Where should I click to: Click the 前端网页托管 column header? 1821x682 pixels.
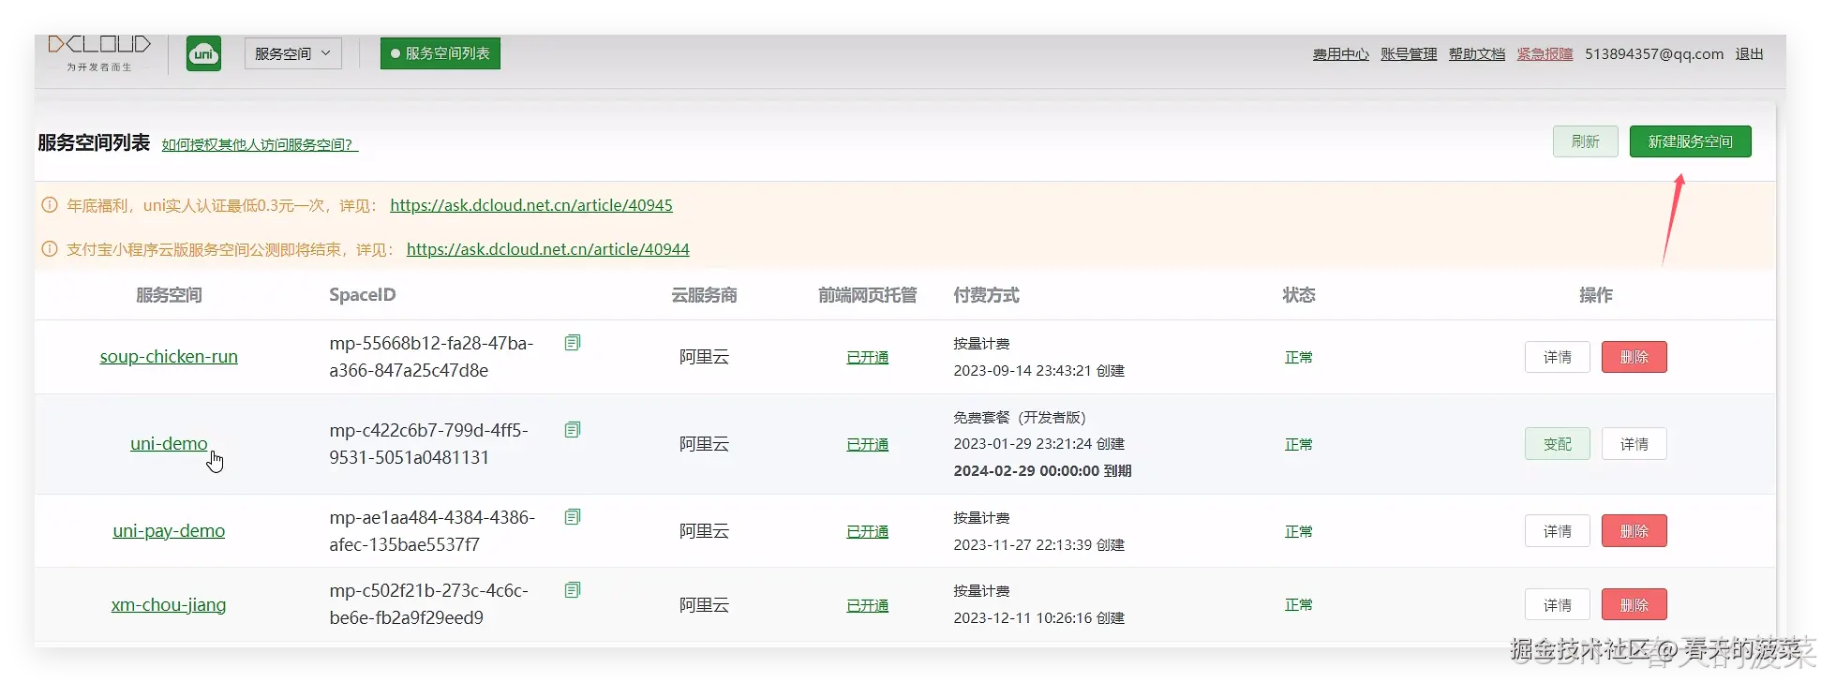pos(867,295)
